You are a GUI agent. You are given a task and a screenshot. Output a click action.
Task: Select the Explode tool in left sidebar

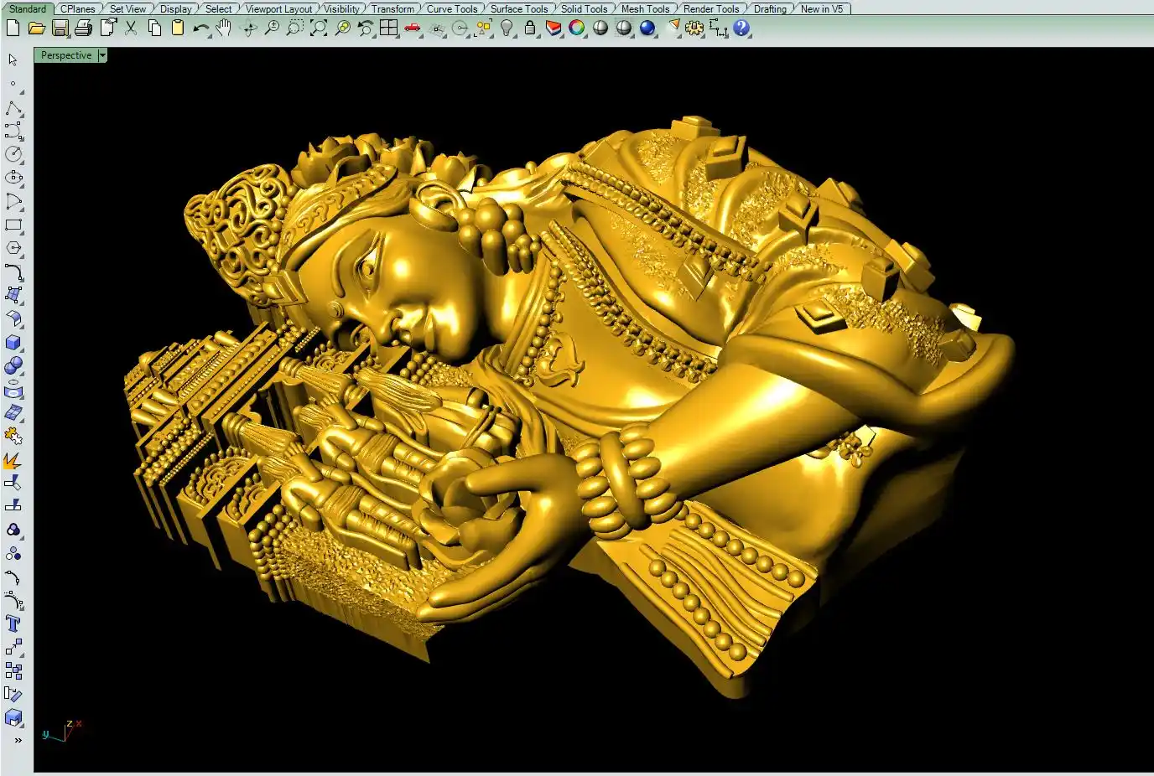(13, 460)
